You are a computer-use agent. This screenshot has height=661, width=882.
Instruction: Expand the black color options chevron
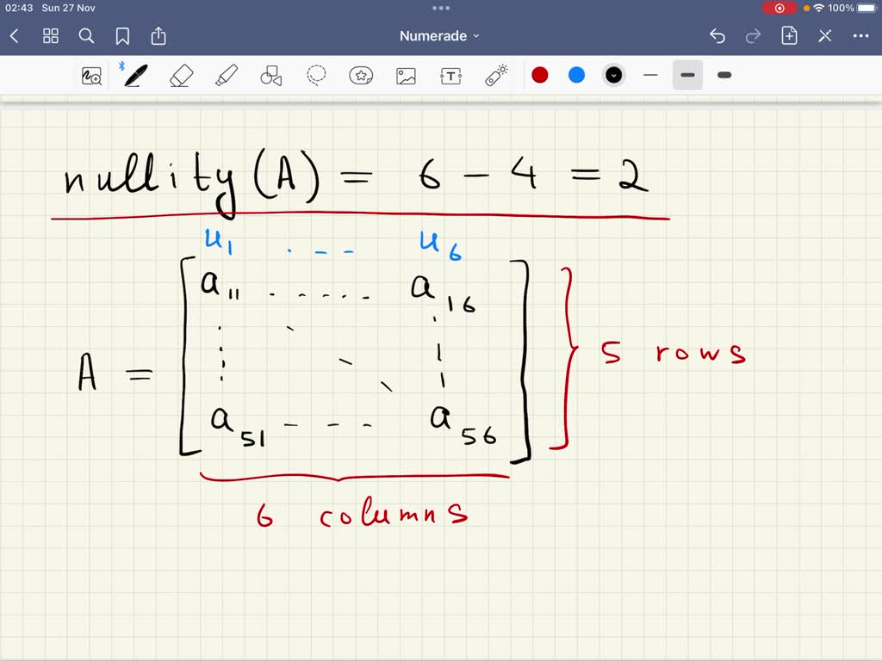pos(613,75)
